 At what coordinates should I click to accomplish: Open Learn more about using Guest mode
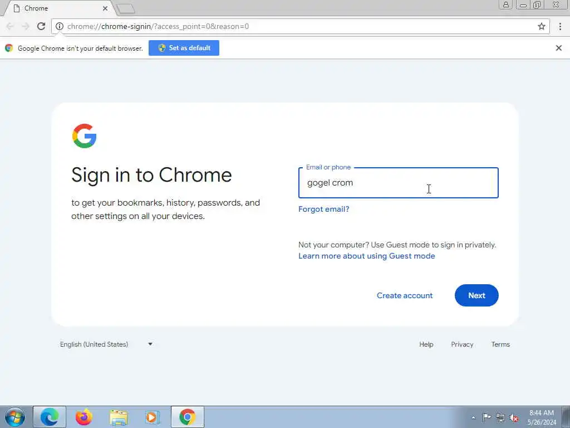[366, 256]
